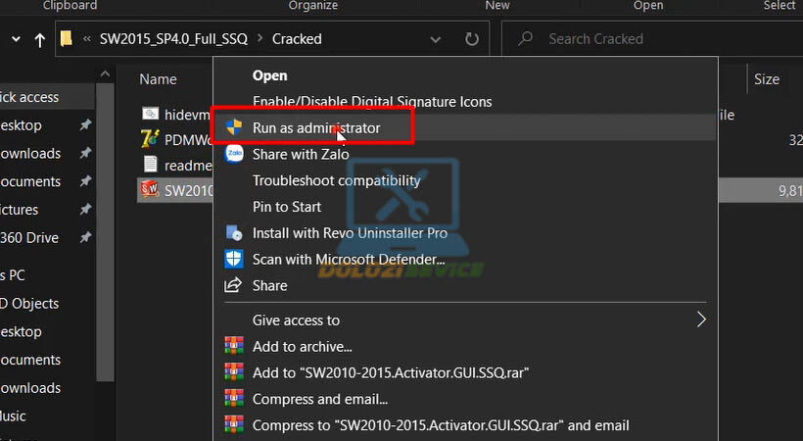Click the Up navigation arrow
This screenshot has height=441, width=803.
tap(40, 39)
